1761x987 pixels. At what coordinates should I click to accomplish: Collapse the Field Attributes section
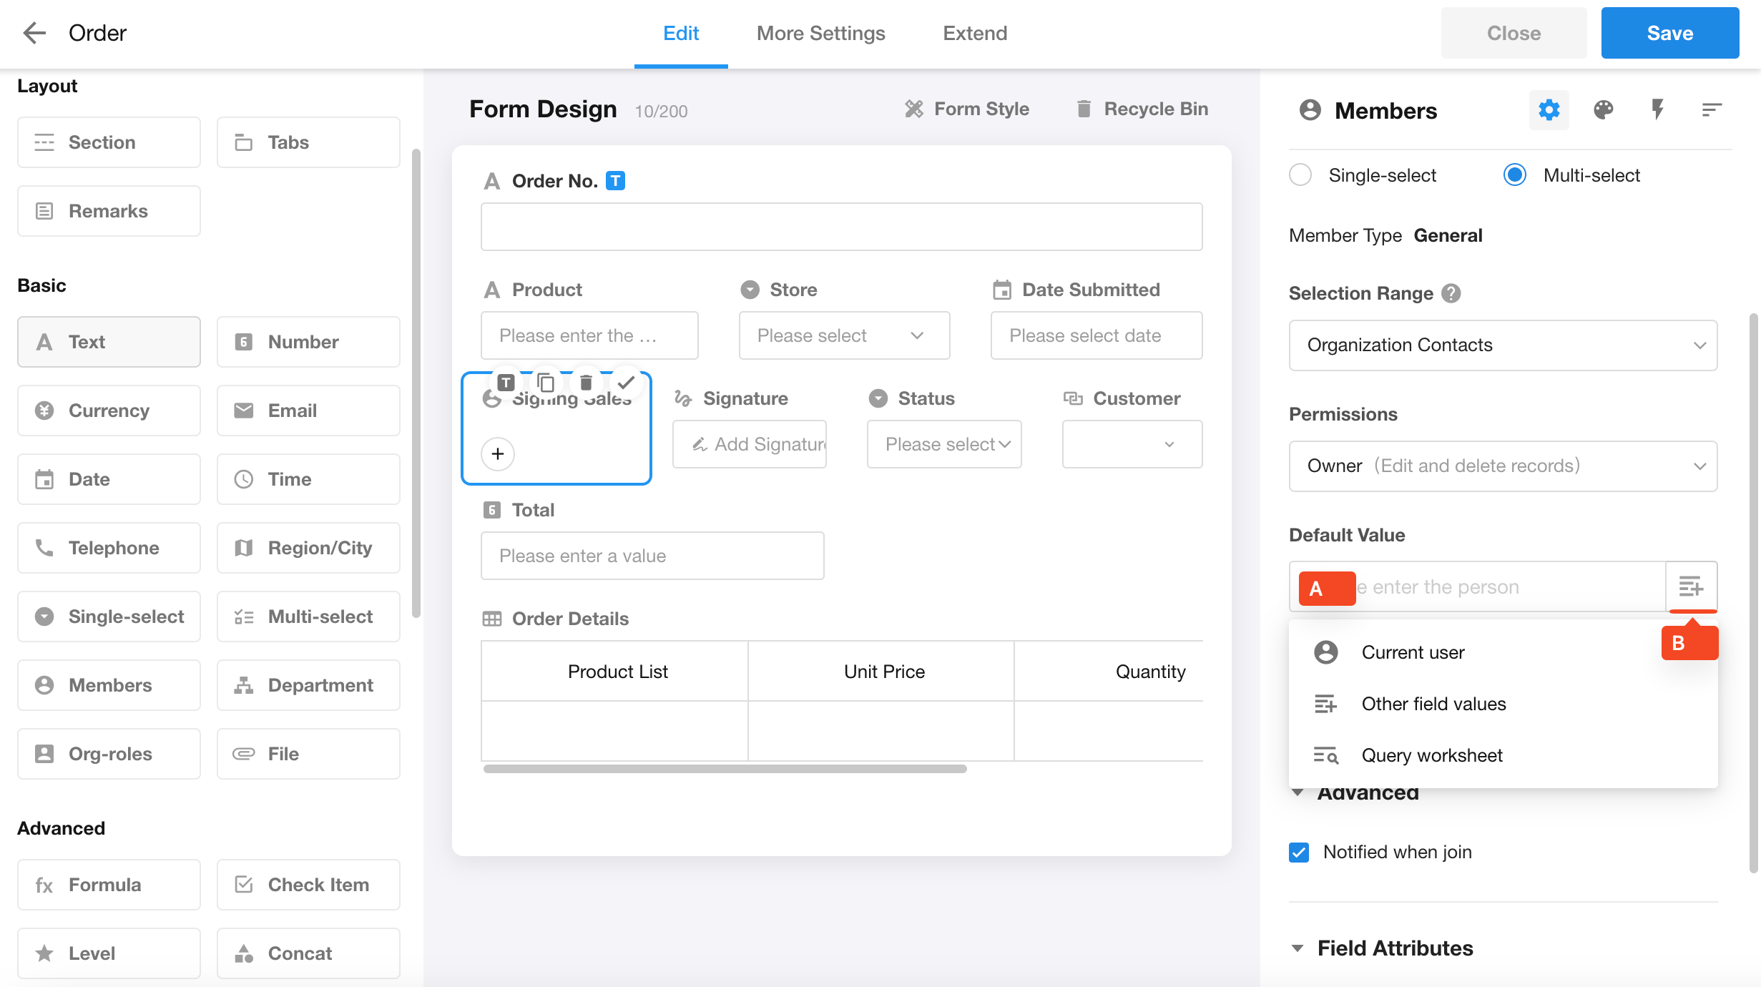1298,948
